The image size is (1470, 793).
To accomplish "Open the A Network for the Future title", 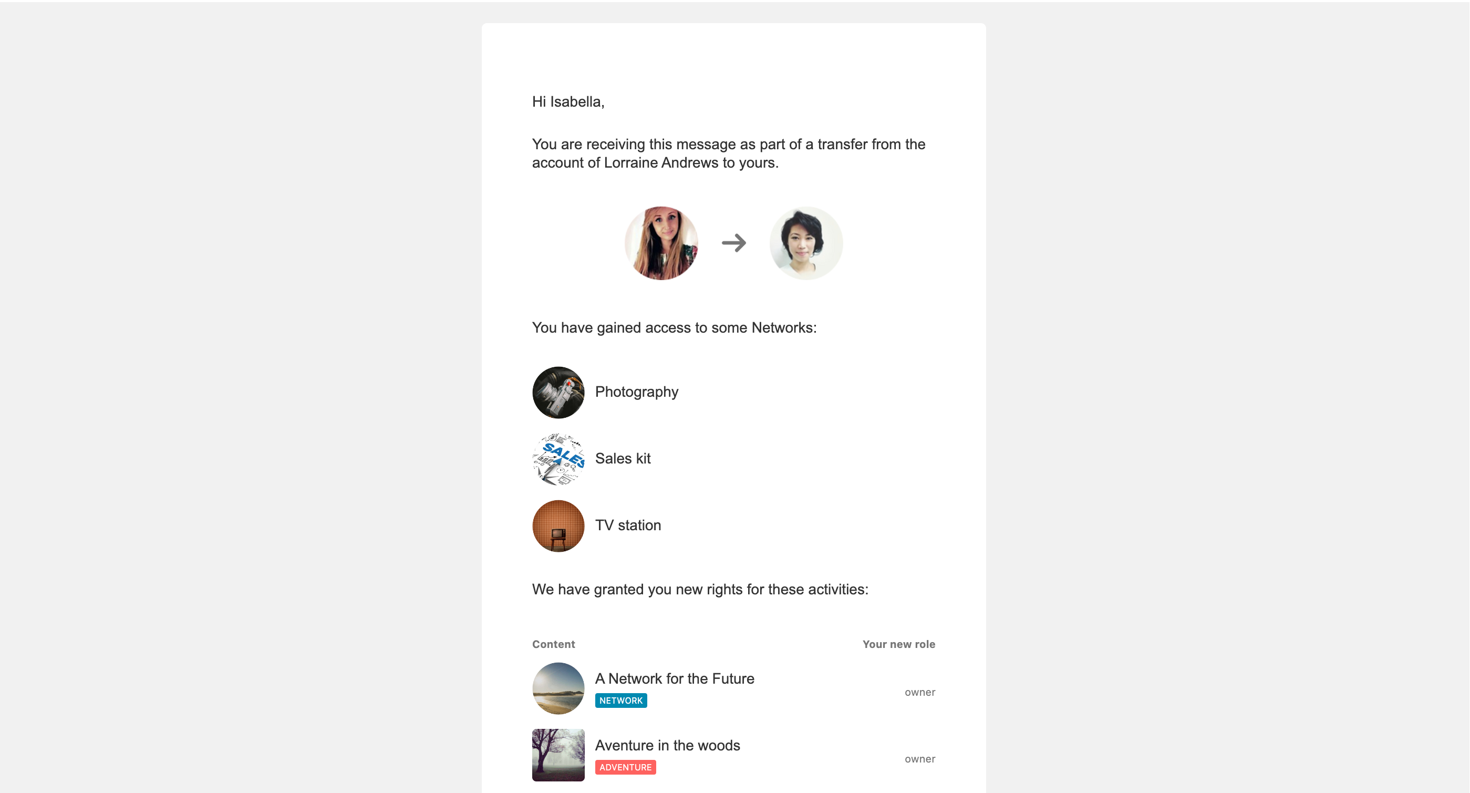I will (675, 679).
